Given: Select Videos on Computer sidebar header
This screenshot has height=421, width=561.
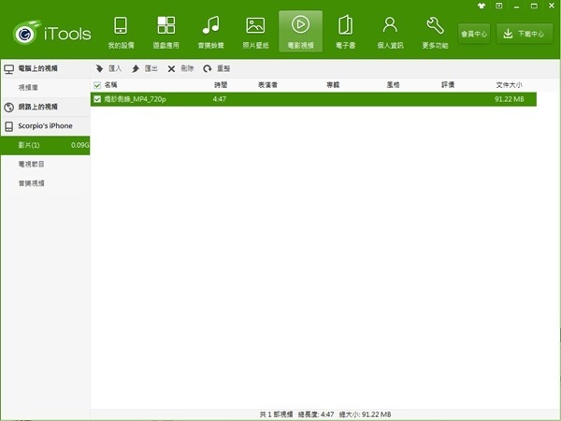Looking at the screenshot, I should 45,68.
